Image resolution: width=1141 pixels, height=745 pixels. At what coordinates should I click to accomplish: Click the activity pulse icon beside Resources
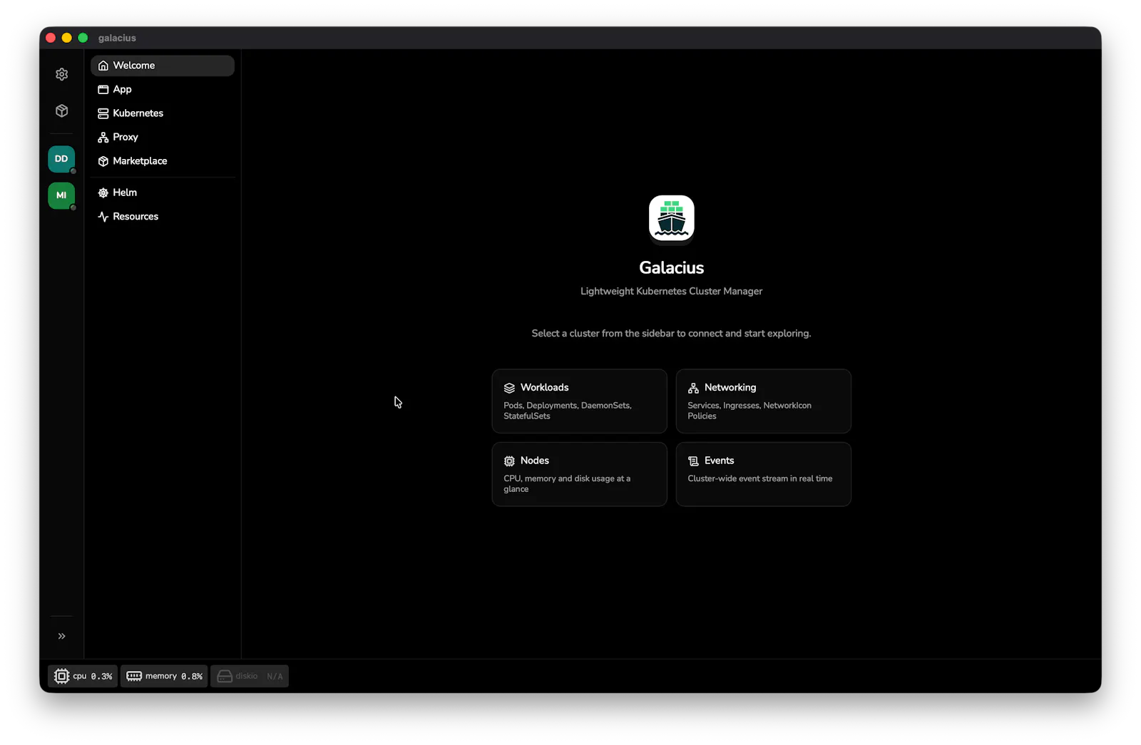point(103,217)
